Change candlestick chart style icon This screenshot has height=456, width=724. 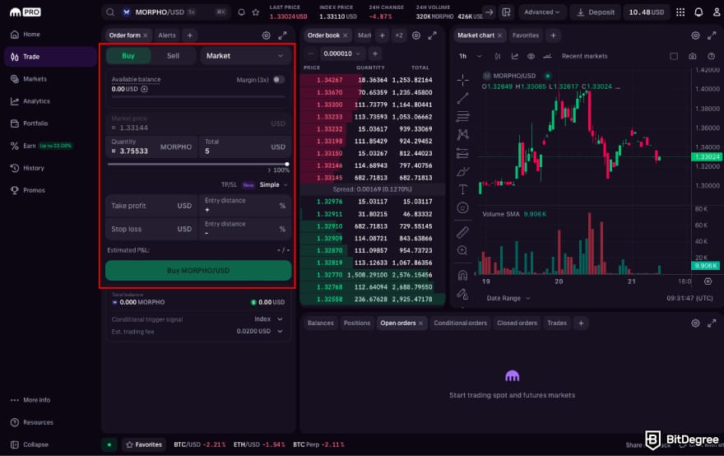click(497, 56)
